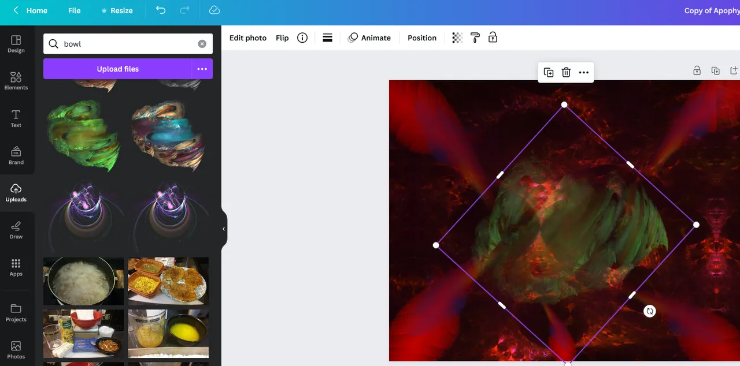Click the rotate handle of the selected image

click(x=650, y=311)
